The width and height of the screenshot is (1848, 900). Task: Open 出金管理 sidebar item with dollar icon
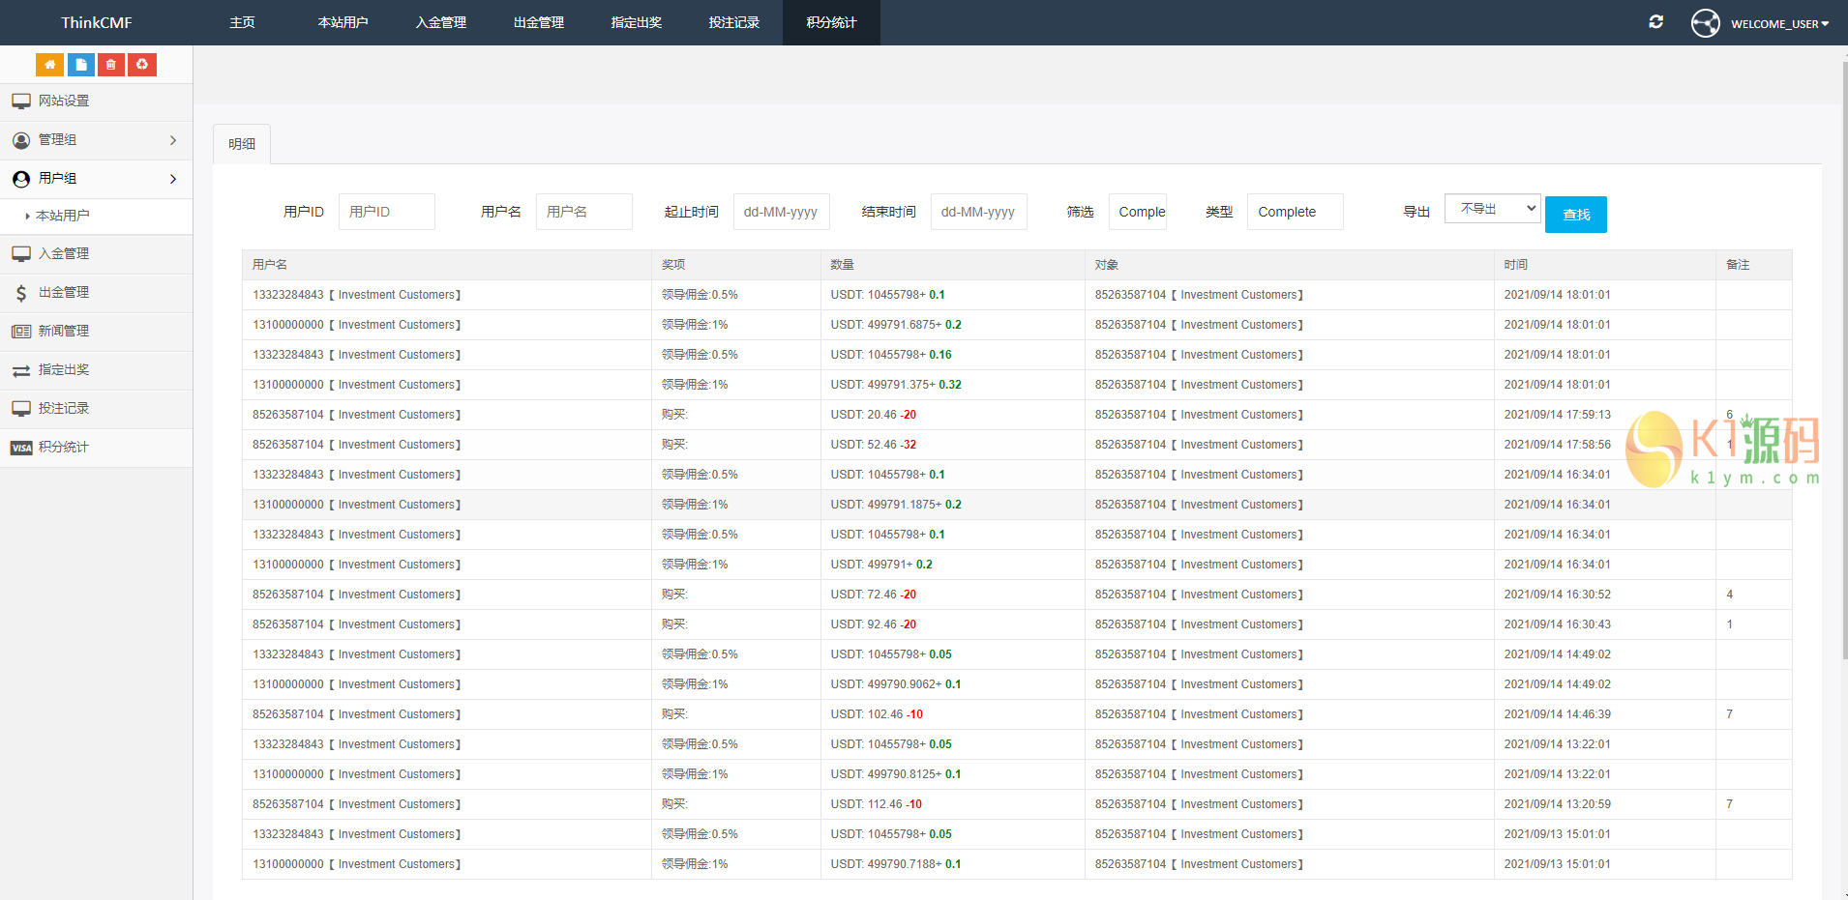[x=64, y=293]
